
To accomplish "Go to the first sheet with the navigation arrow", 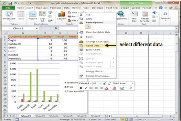I will click(4, 116).
